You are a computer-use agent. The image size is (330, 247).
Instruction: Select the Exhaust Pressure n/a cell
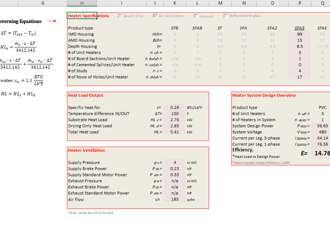pyautogui.click(x=175, y=181)
